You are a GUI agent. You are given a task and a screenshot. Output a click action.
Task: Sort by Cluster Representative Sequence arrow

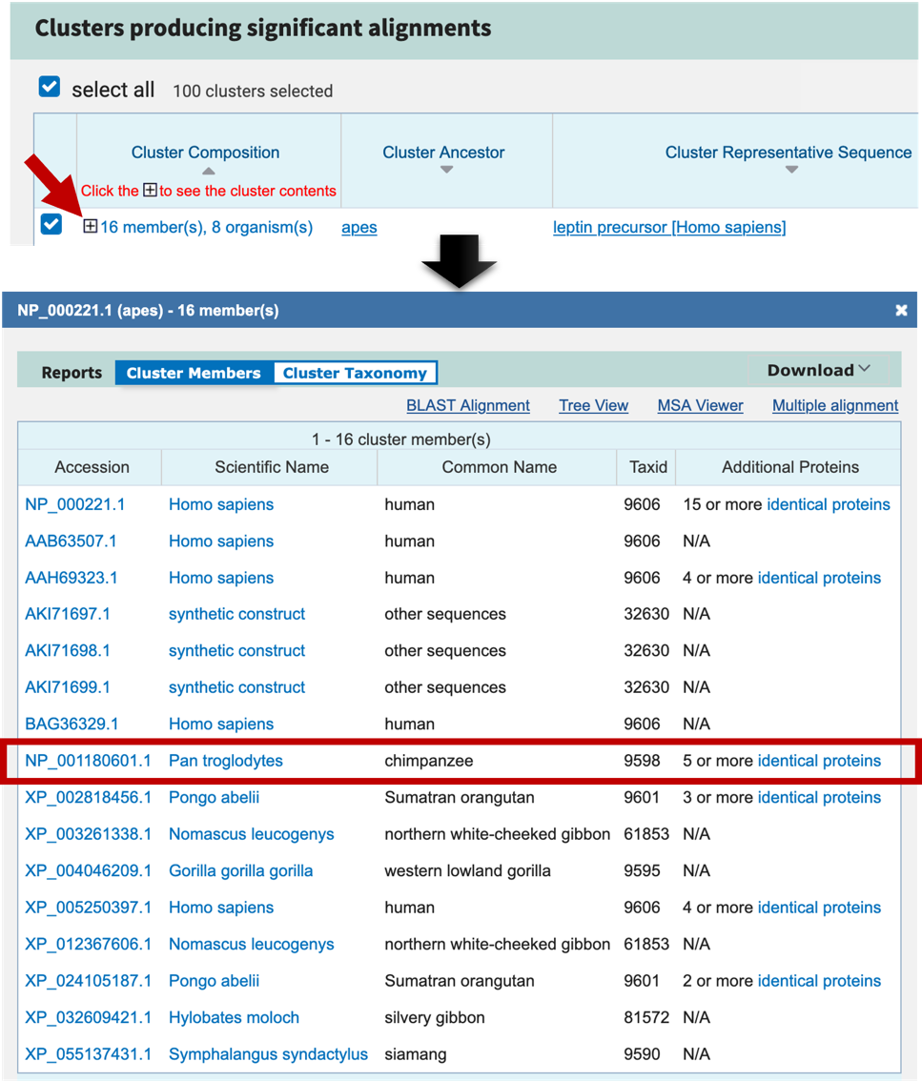pos(789,171)
